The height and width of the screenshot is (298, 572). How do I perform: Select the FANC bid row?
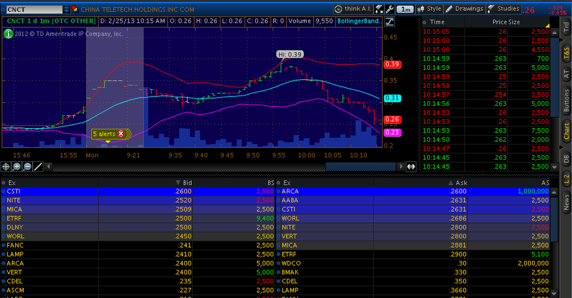coord(138,245)
